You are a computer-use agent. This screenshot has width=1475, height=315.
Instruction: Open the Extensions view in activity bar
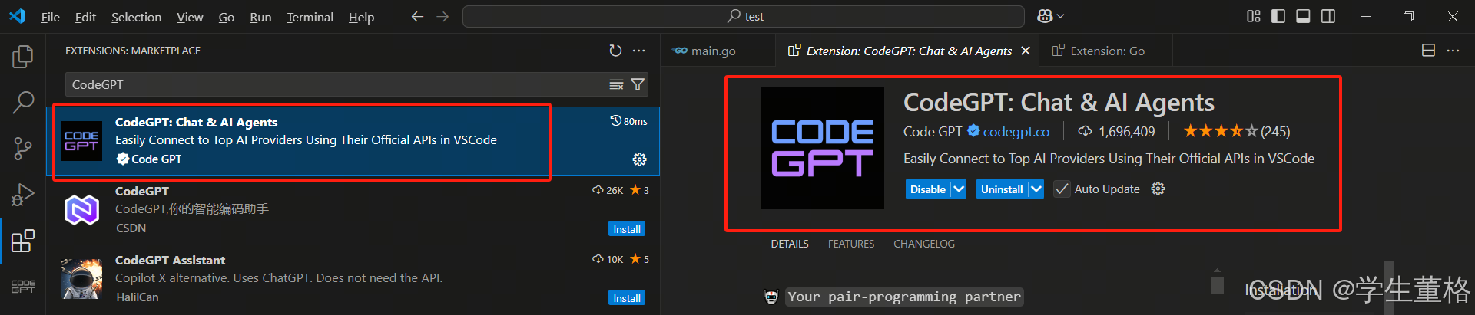[23, 241]
